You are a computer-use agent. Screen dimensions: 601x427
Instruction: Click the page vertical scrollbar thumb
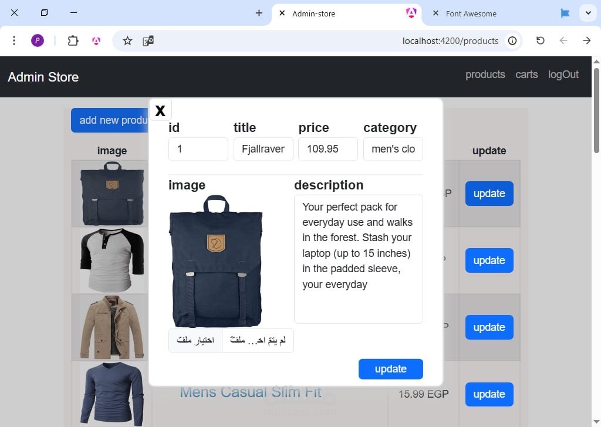[x=596, y=110]
